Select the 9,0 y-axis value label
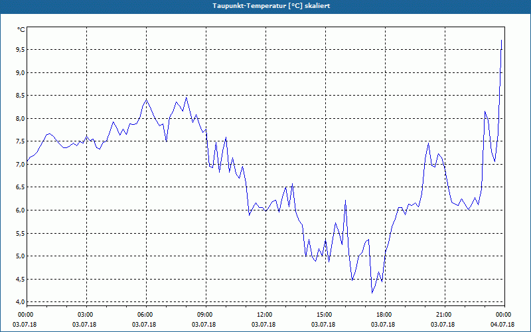 coord(20,73)
